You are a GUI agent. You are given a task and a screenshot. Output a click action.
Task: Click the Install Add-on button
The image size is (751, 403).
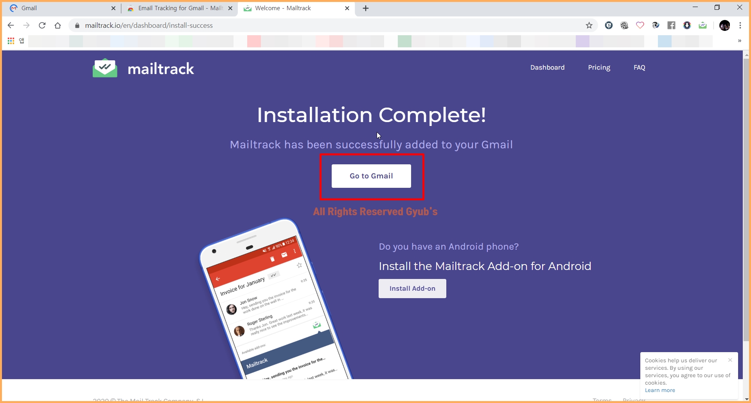[x=412, y=288]
